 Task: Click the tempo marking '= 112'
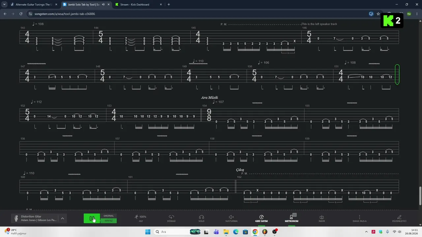[x=37, y=102]
